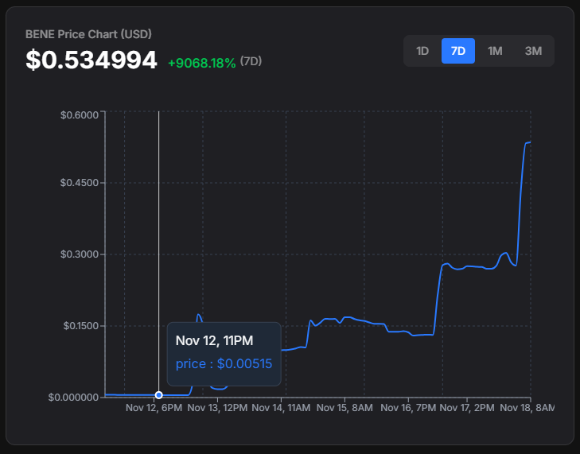
Task: Select the 1D time range tab
Action: [x=422, y=51]
